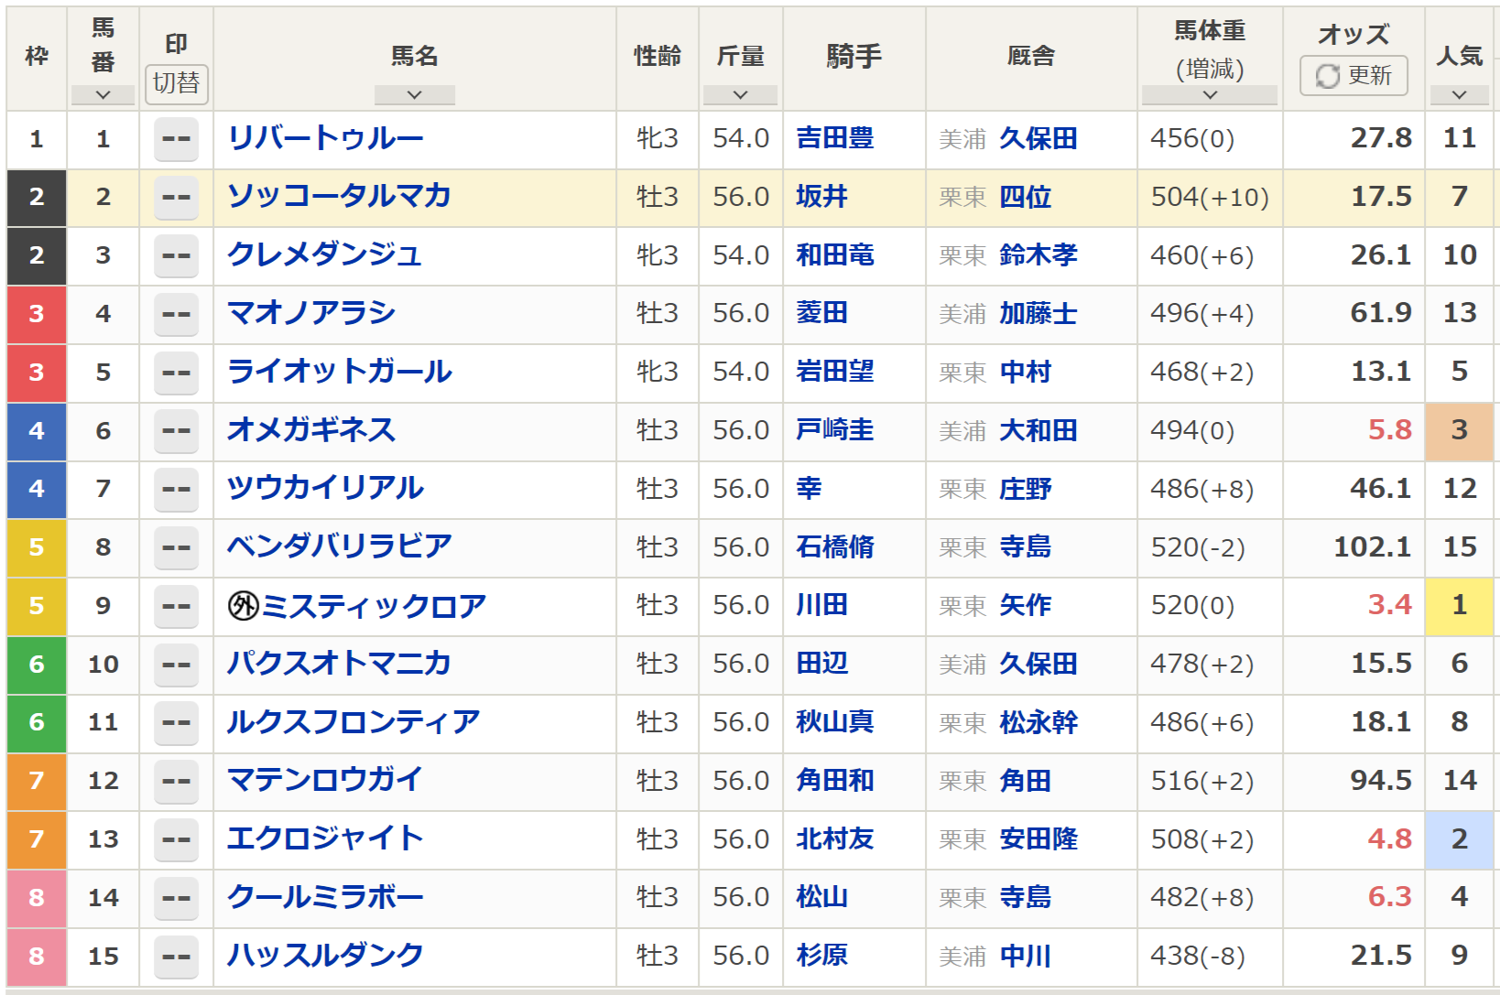This screenshot has width=1500, height=995.
Task: Open horse page for マテンロウガイ
Action: [325, 780]
